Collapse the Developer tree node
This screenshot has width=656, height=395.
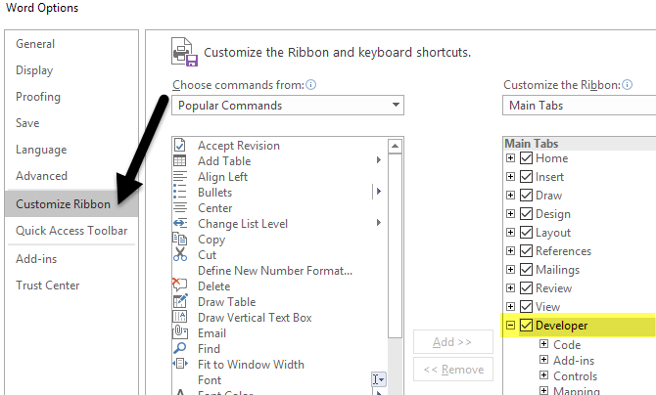510,326
